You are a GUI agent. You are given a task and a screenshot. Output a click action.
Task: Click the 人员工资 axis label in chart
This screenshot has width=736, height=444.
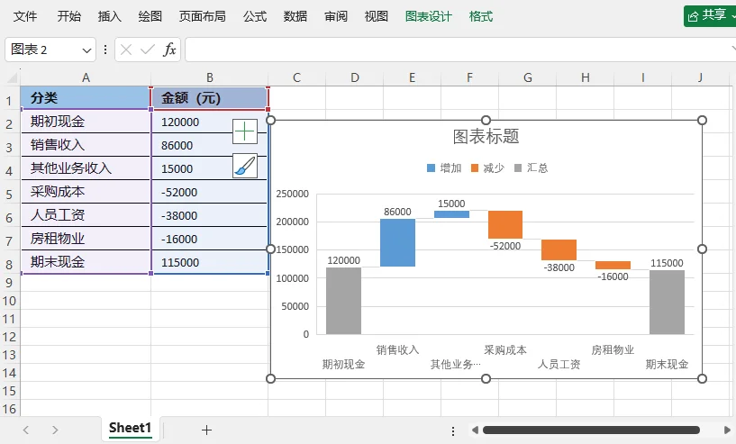click(x=559, y=364)
